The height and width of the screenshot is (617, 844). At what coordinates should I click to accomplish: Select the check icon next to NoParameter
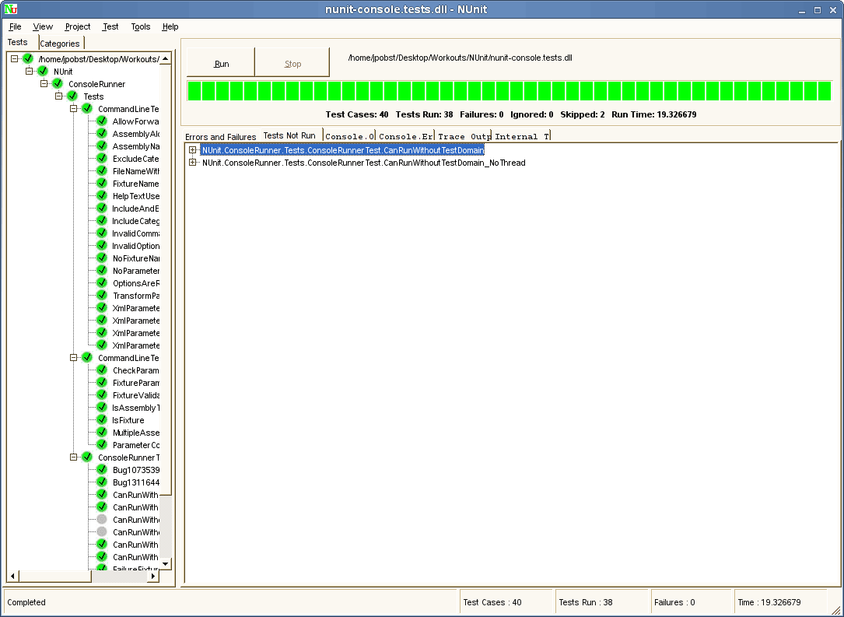click(x=102, y=270)
